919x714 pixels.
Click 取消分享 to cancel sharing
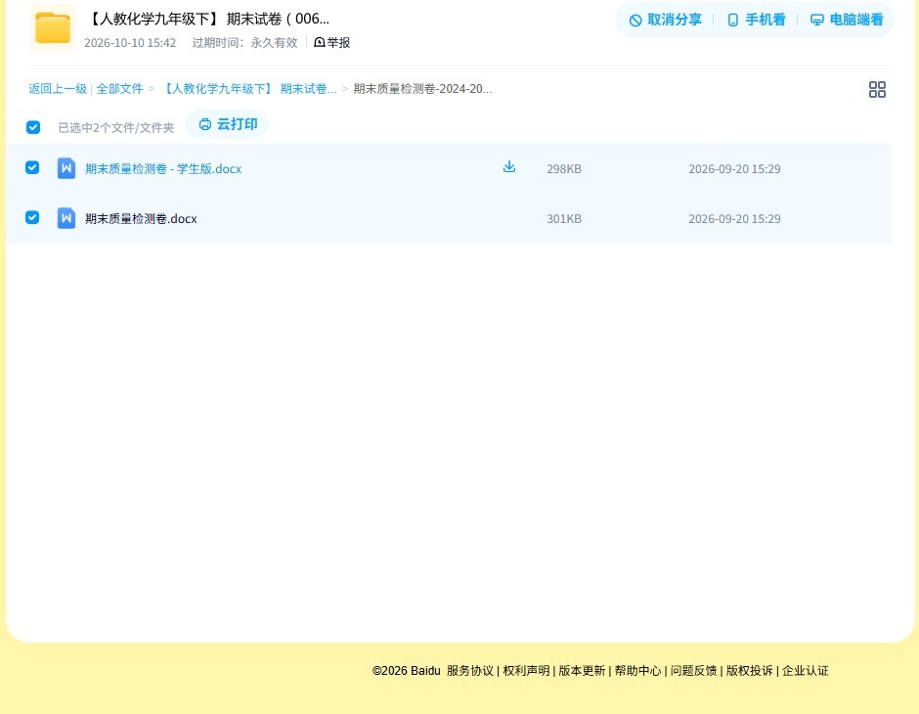[x=665, y=20]
